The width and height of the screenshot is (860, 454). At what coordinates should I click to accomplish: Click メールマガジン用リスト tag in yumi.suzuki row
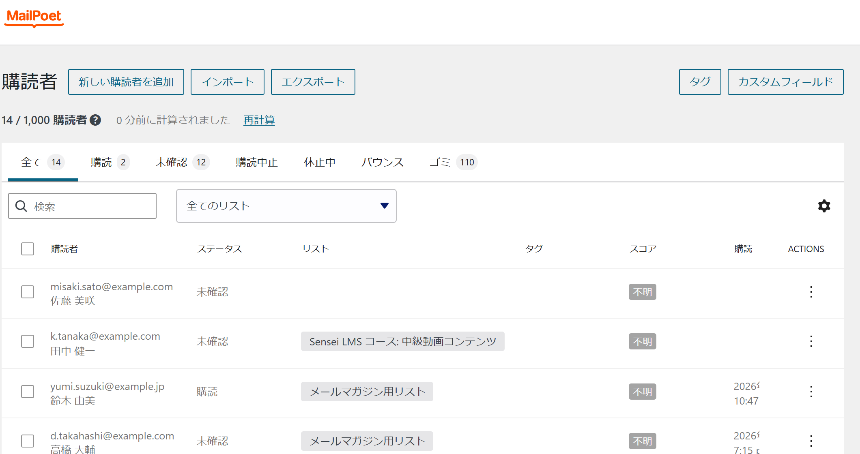tap(367, 392)
